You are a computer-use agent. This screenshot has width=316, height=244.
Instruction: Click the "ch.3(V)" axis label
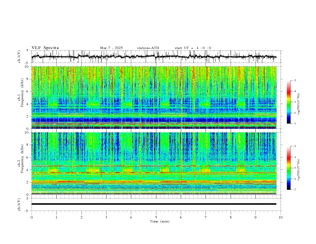click(x=19, y=205)
